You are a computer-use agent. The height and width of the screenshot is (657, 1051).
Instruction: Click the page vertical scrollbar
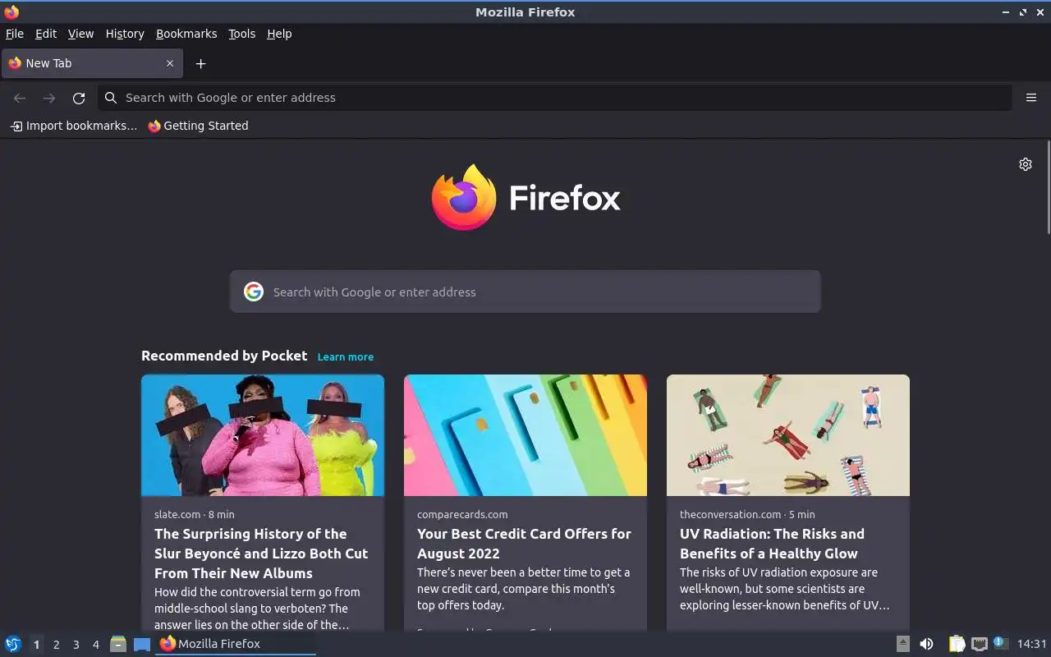(1048, 187)
